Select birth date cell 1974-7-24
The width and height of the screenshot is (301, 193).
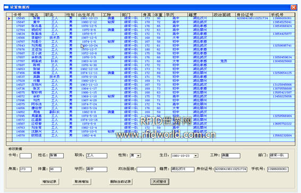pos(89,104)
